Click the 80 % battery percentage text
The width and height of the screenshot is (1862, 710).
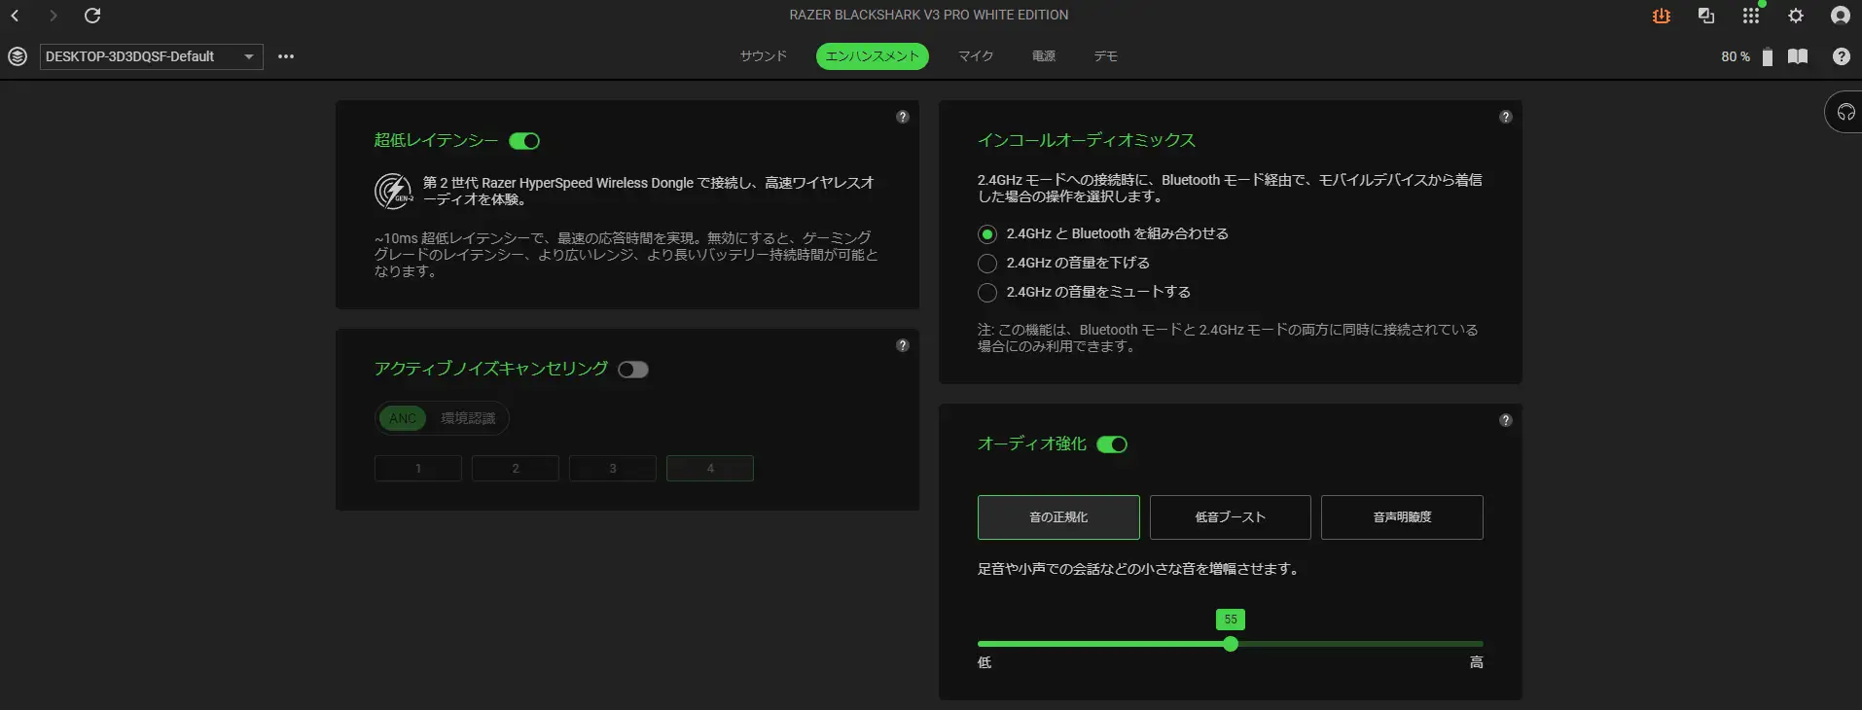1736,56
